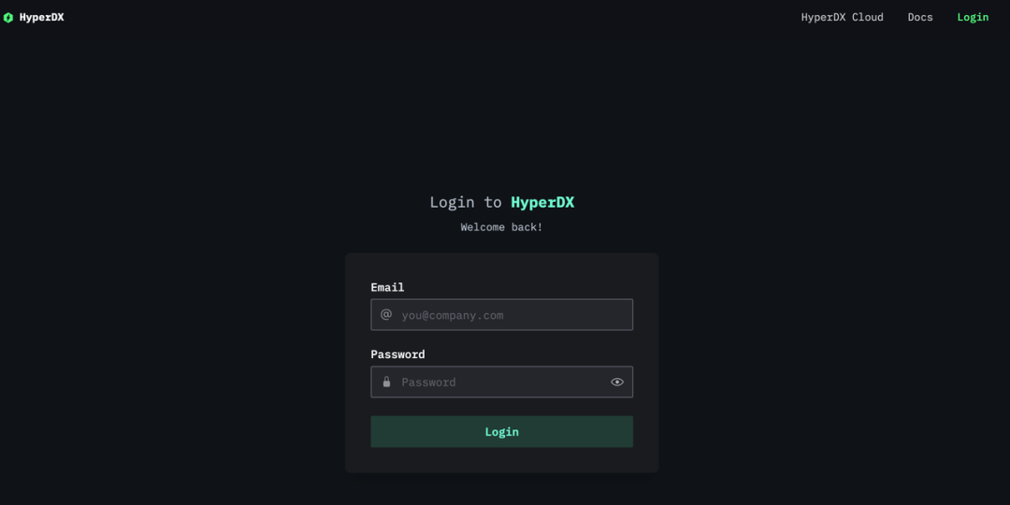Click the "Login to HyperDX" heading
The width and height of the screenshot is (1010, 505).
501,202
